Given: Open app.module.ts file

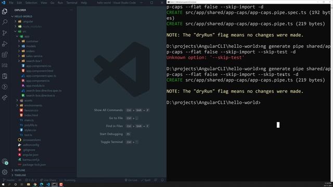Looking at the screenshot, I should coord(35,86).
